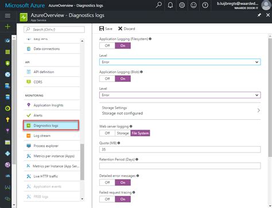Open API definition menu item
The image size is (272, 208).
pyautogui.click(x=52, y=72)
